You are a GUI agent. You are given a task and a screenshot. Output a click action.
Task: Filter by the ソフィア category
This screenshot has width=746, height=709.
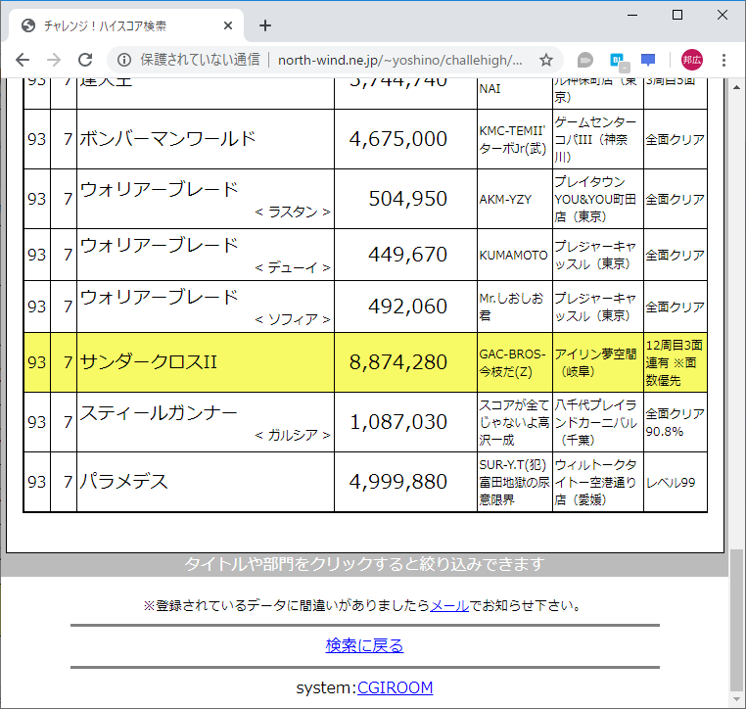[x=292, y=319]
